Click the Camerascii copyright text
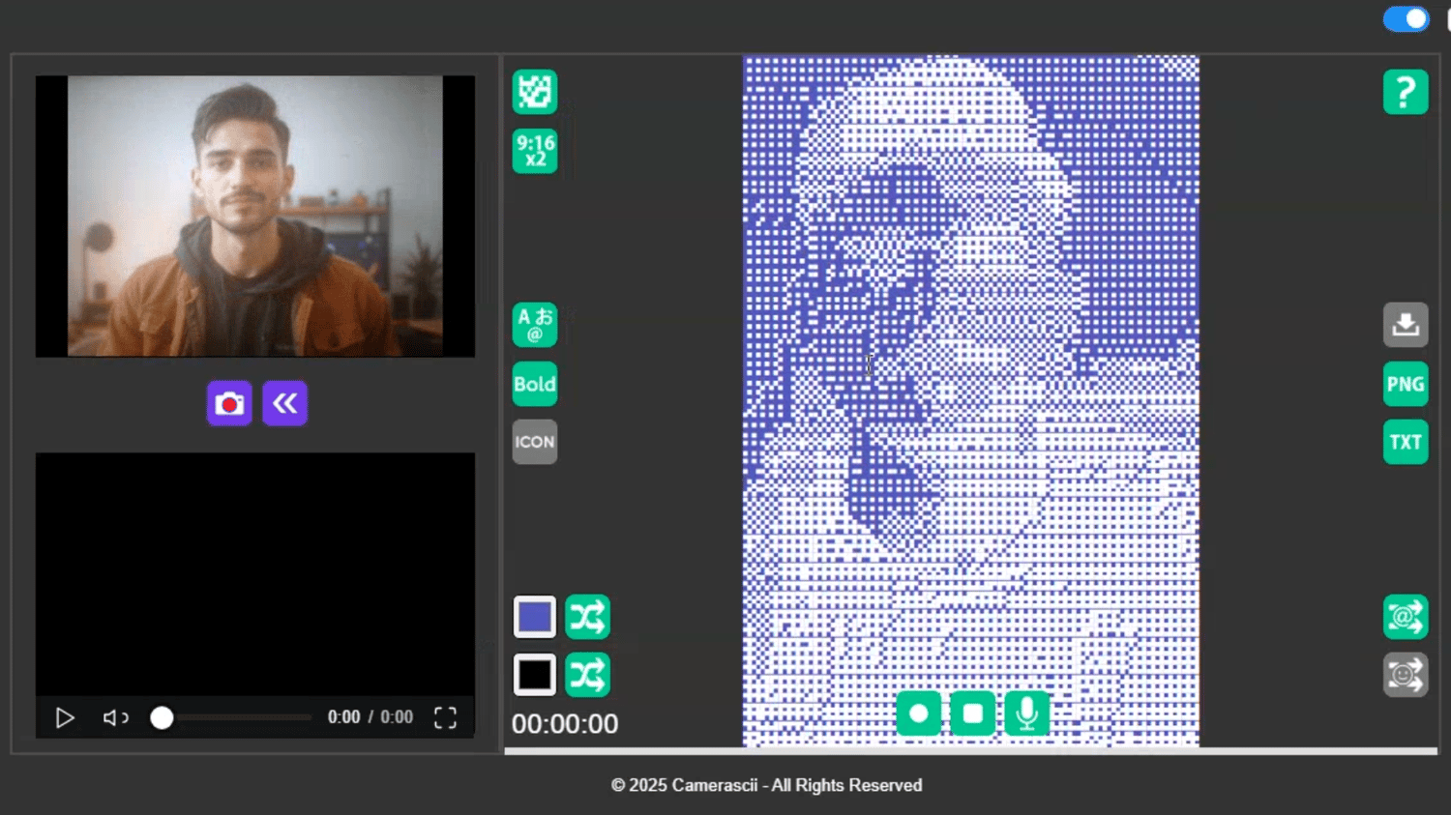Image resolution: width=1451 pixels, height=815 pixels. (766, 785)
